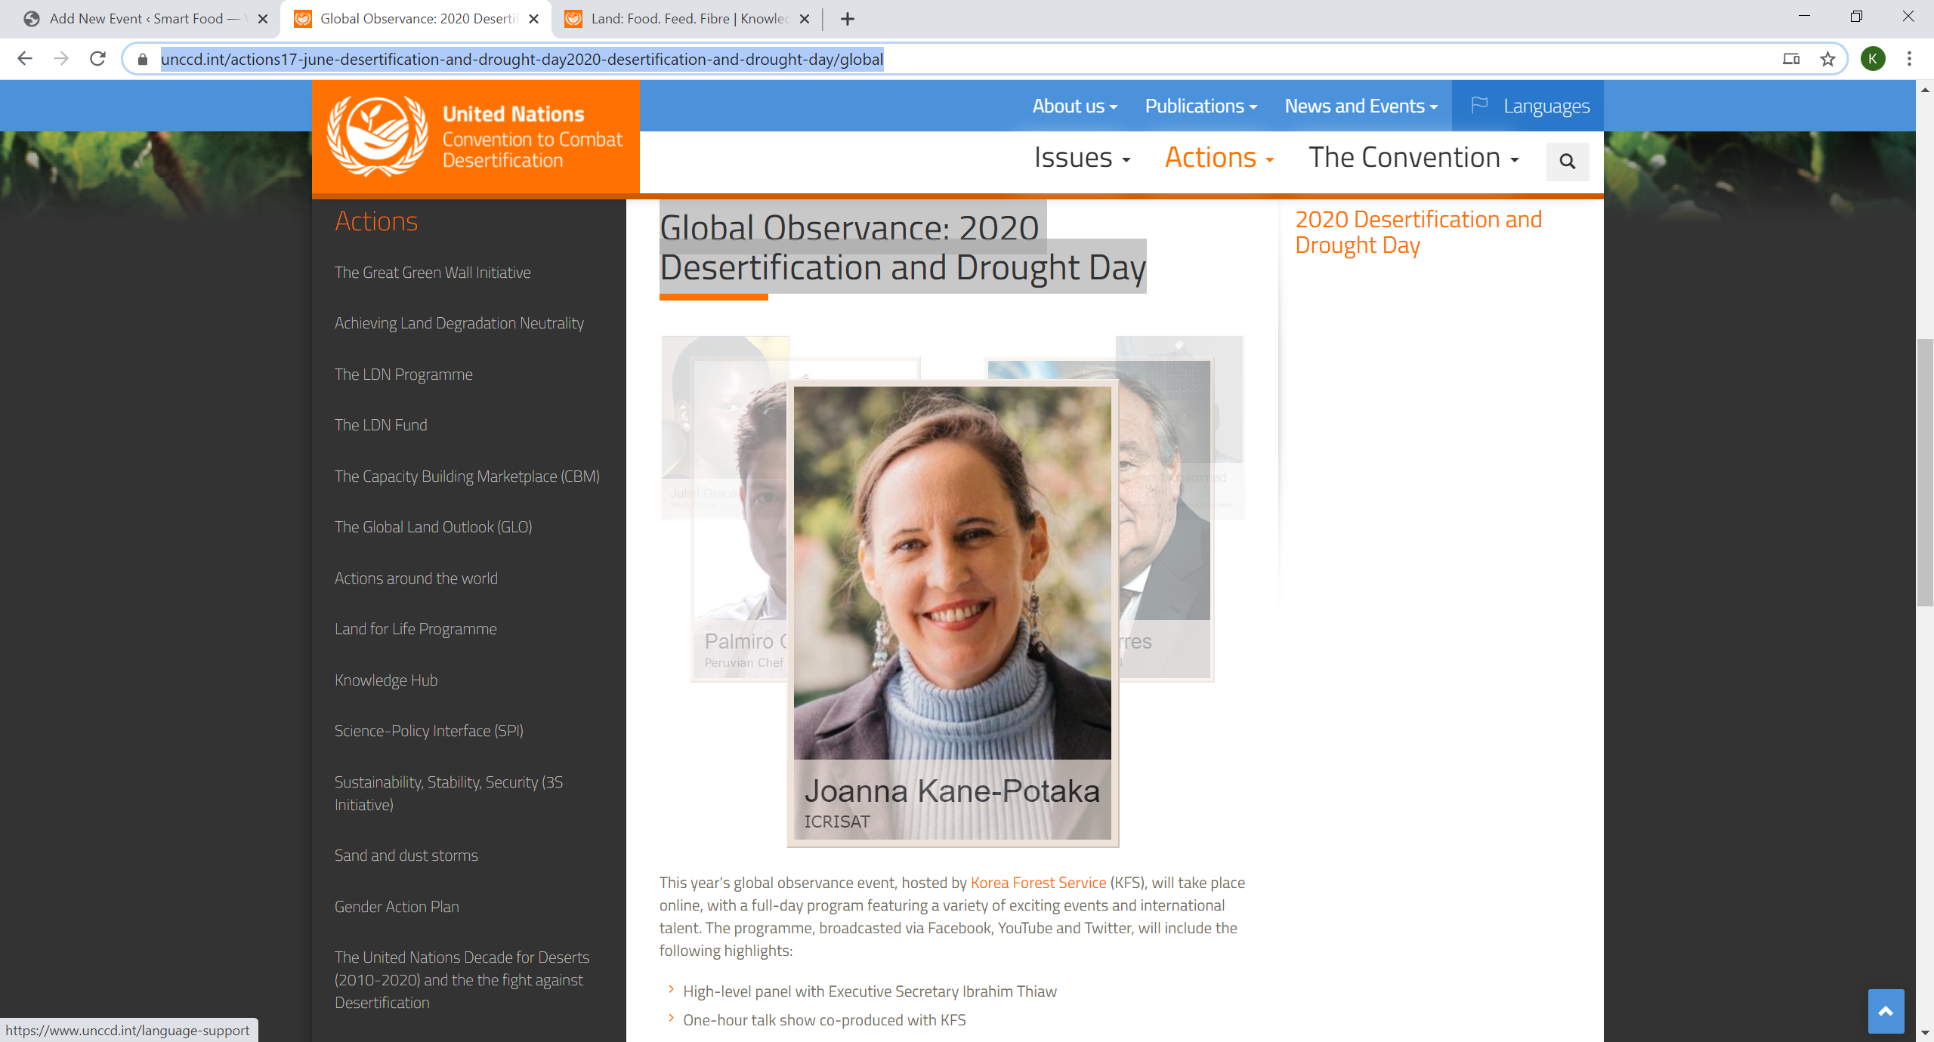This screenshot has height=1042, width=1934.
Task: Expand the Publications dropdown menu
Action: 1200,106
